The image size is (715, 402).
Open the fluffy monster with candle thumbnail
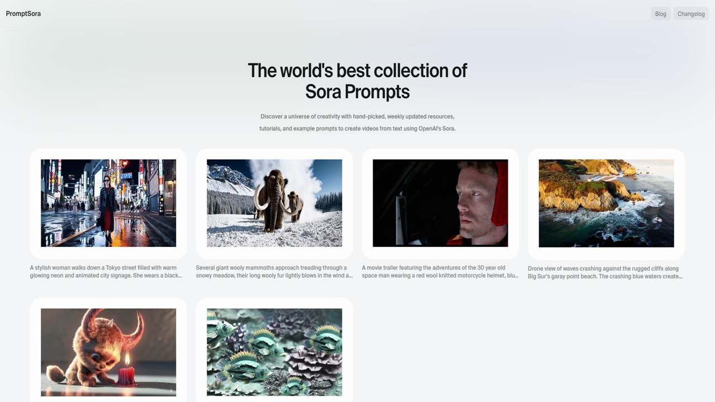108,352
